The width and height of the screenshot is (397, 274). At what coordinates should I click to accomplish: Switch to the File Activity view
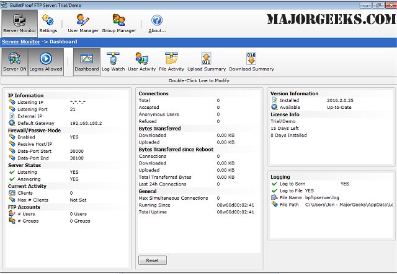[171, 62]
